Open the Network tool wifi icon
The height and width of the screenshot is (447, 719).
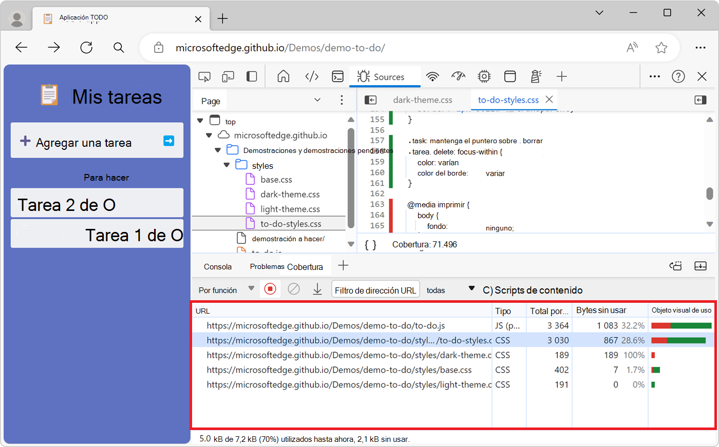pyautogui.click(x=433, y=77)
